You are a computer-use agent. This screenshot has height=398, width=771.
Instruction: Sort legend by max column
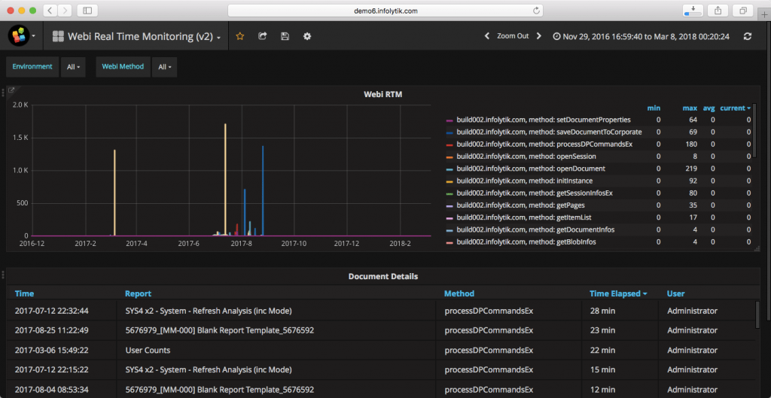pyautogui.click(x=690, y=108)
